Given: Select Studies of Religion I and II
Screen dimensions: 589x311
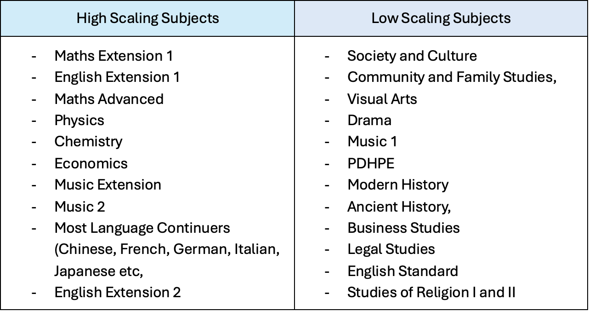Looking at the screenshot, I should pos(431,293).
